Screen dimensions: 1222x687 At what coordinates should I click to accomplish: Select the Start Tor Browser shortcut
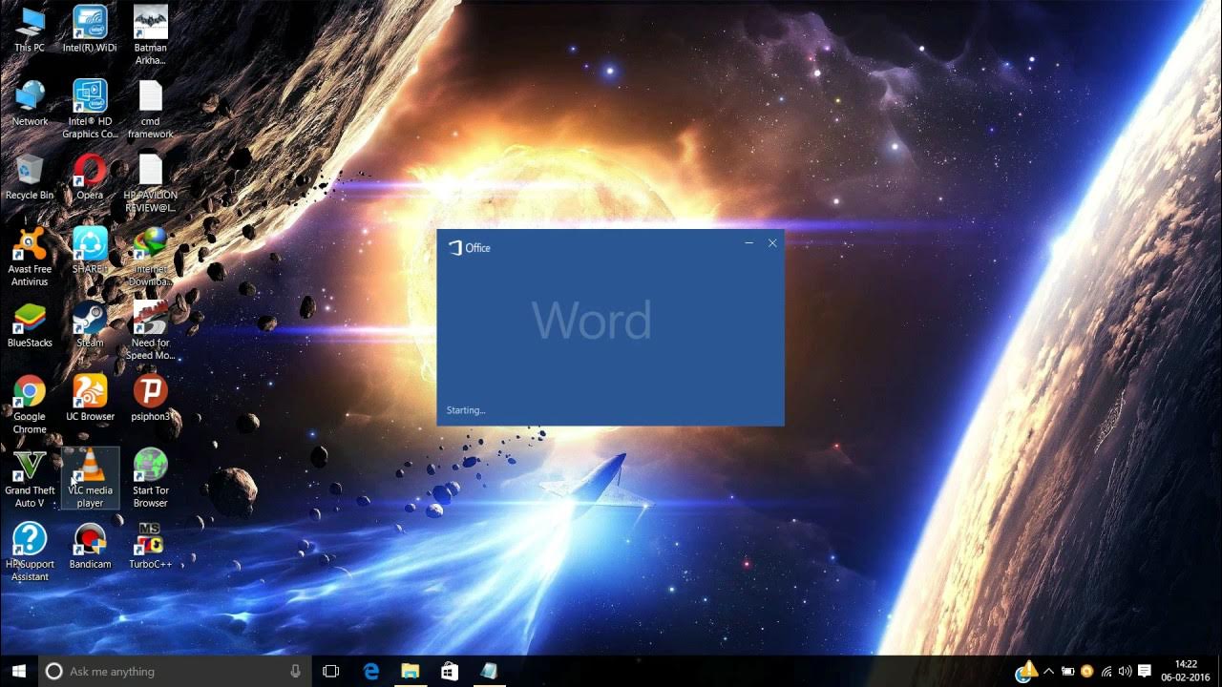click(x=150, y=478)
